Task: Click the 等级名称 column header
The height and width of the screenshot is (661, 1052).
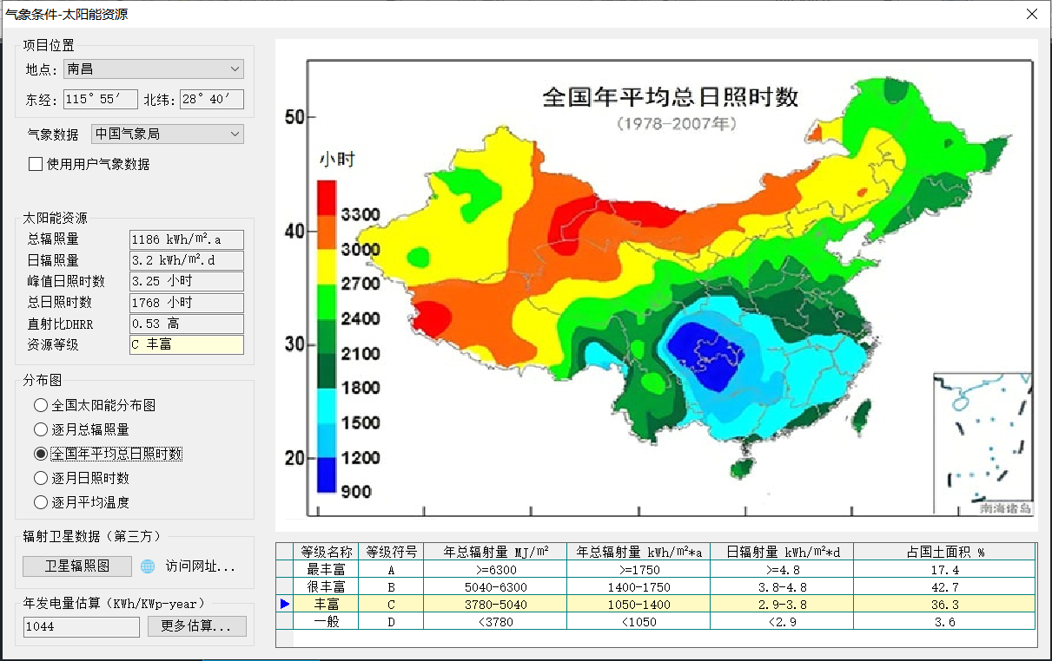Action: pos(326,552)
